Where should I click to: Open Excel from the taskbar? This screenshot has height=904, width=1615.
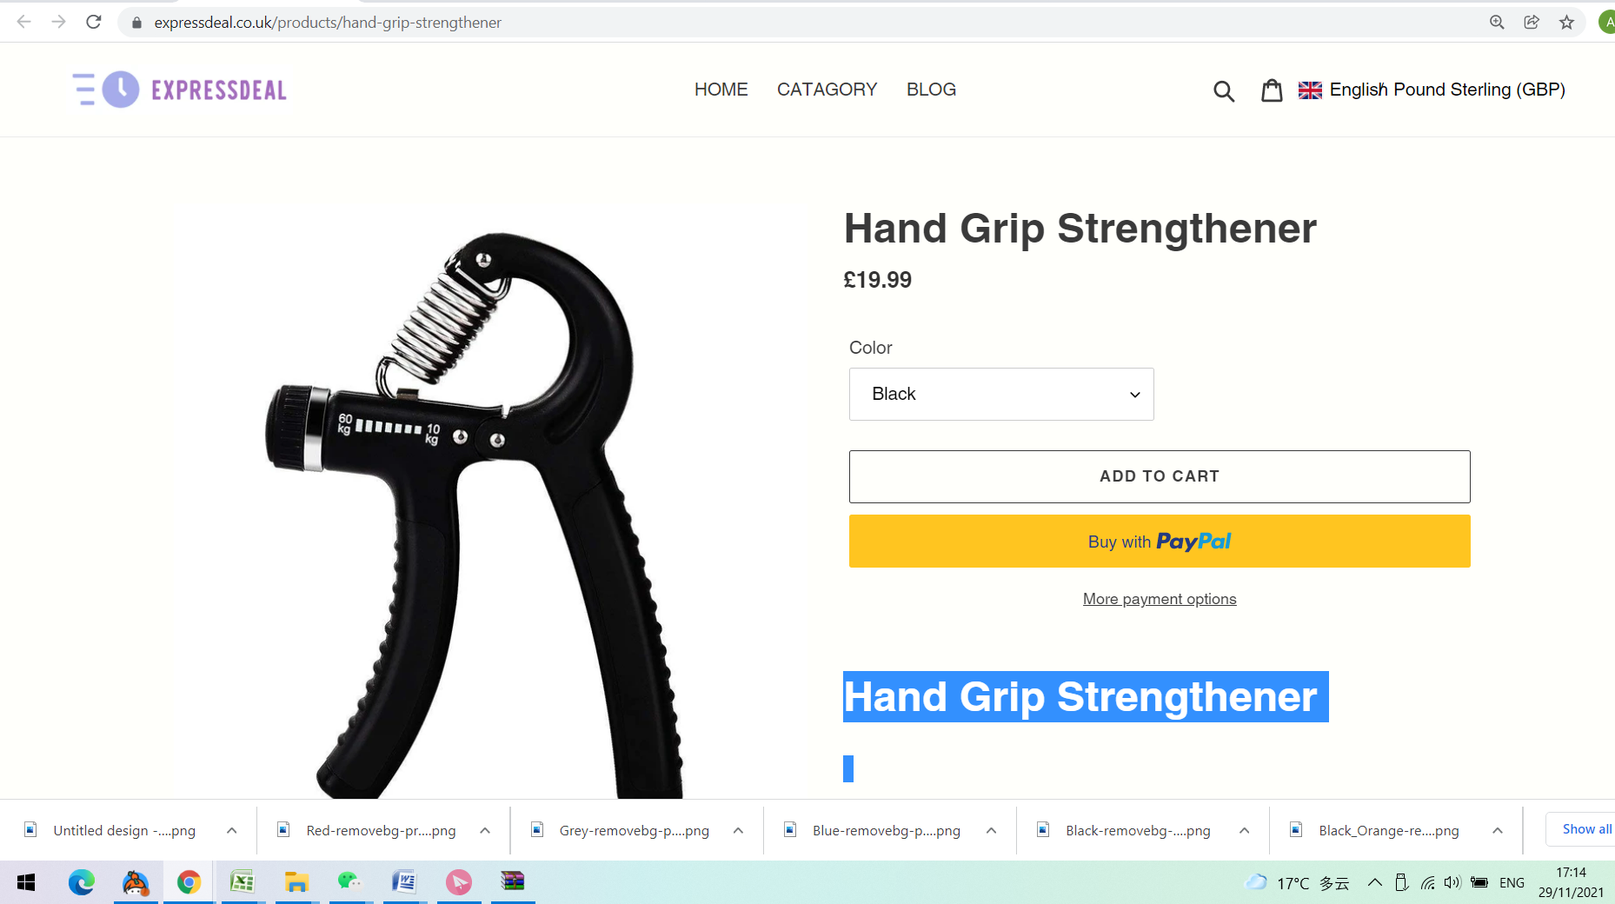tap(242, 882)
